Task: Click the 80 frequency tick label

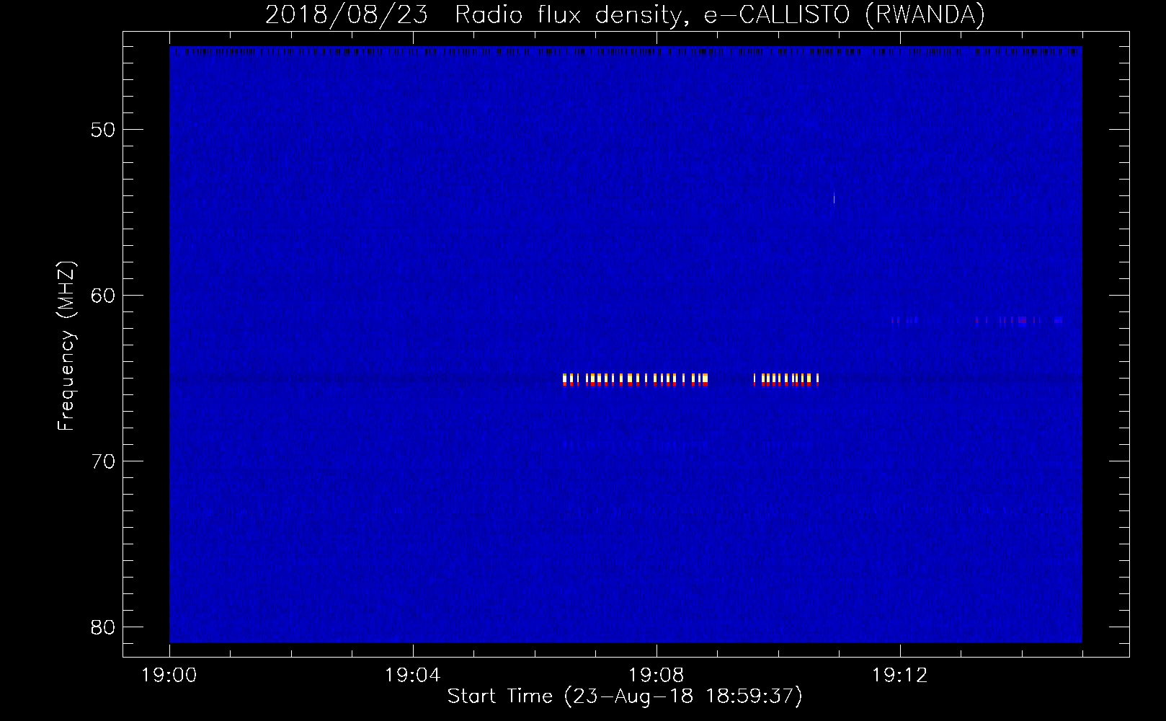Action: (103, 627)
